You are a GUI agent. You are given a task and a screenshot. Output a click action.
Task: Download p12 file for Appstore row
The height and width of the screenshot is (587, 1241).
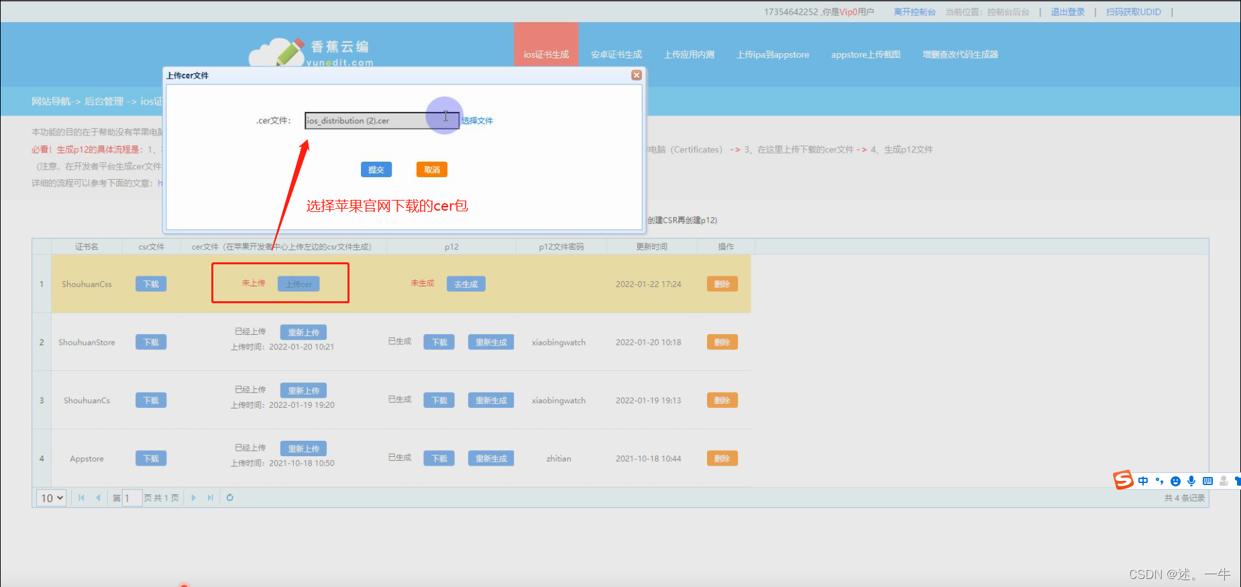439,458
